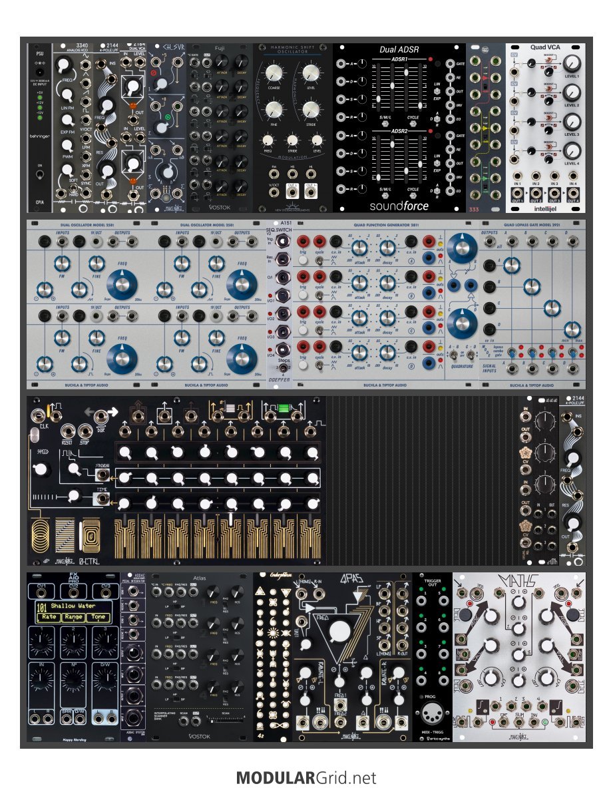Flip the ON switch on Behringer PSU
613x792 pixels.
coord(41,176)
